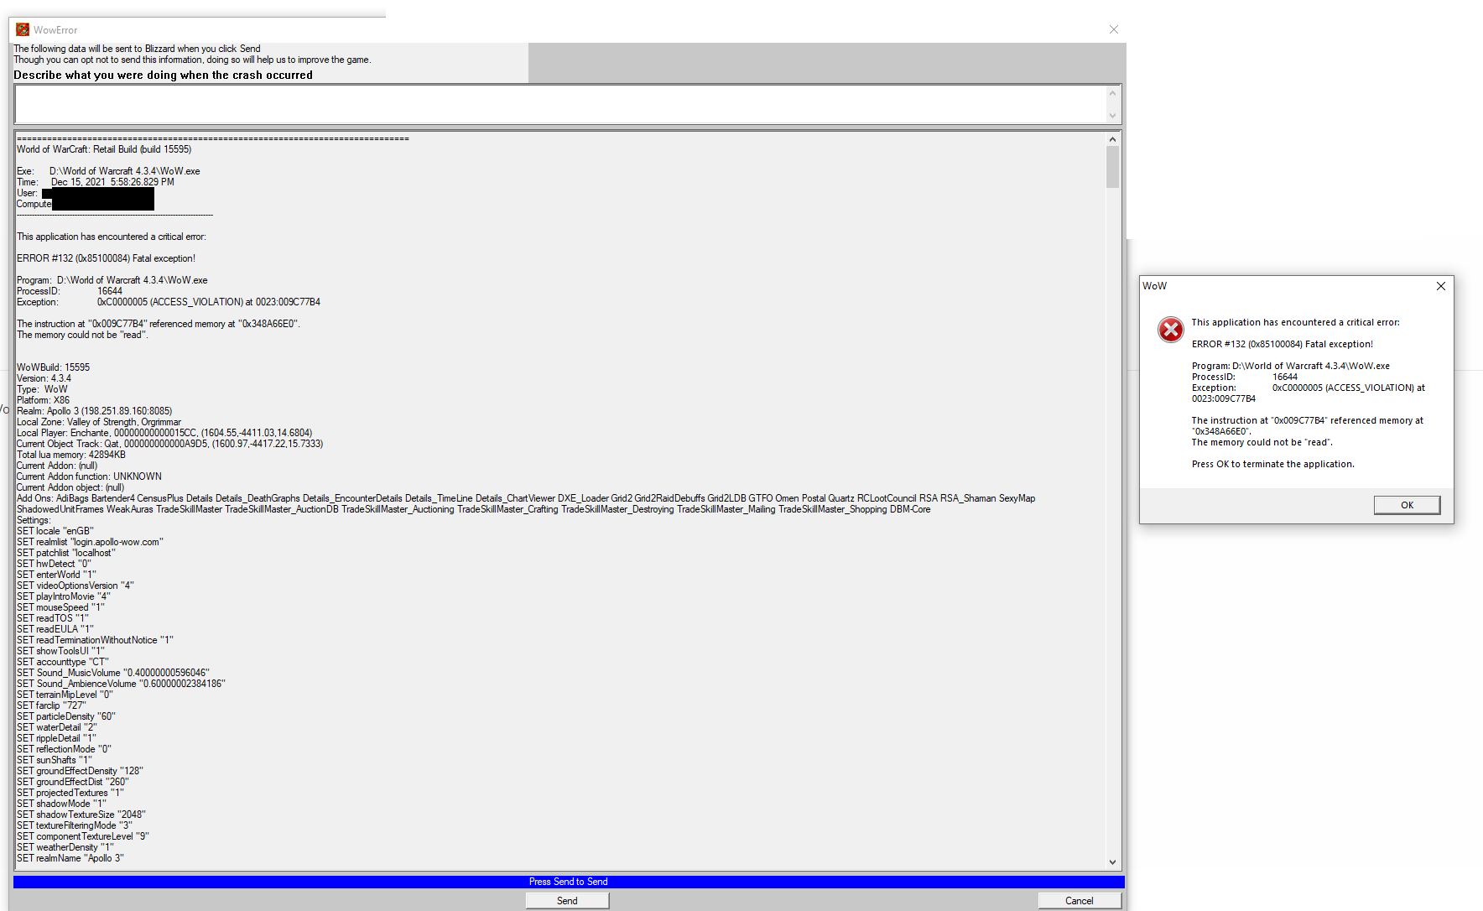Viewport: 1483px width, 911px height.
Task: Click OK in the WoW error dialog
Action: pyautogui.click(x=1407, y=505)
